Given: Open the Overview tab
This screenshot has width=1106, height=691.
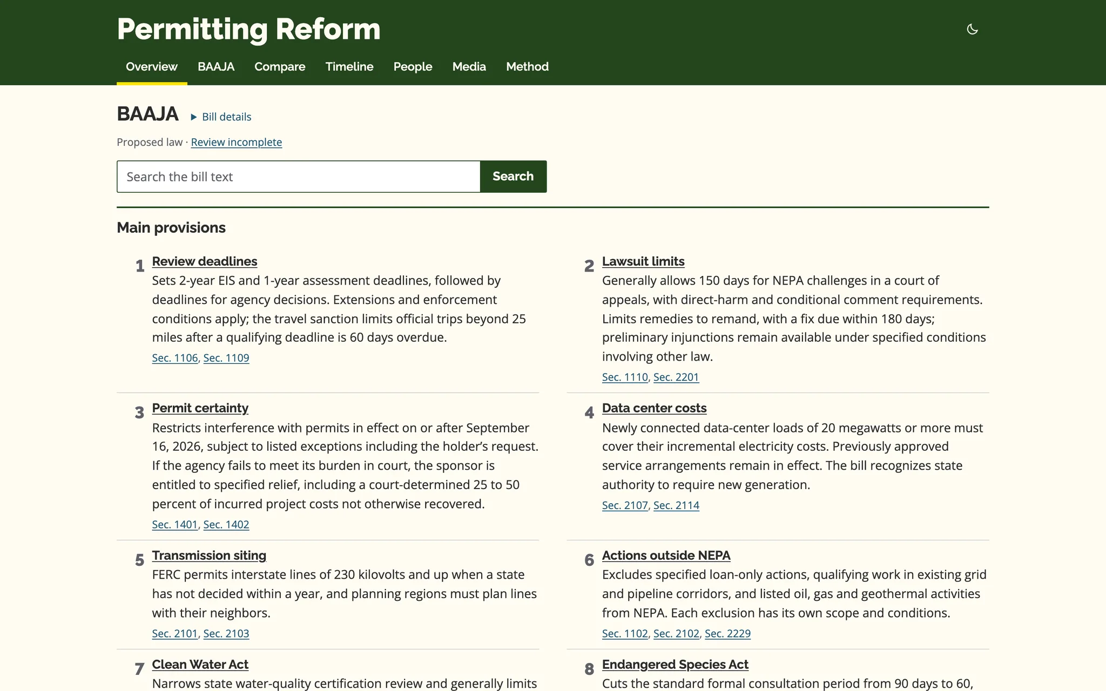Looking at the screenshot, I should click(152, 66).
